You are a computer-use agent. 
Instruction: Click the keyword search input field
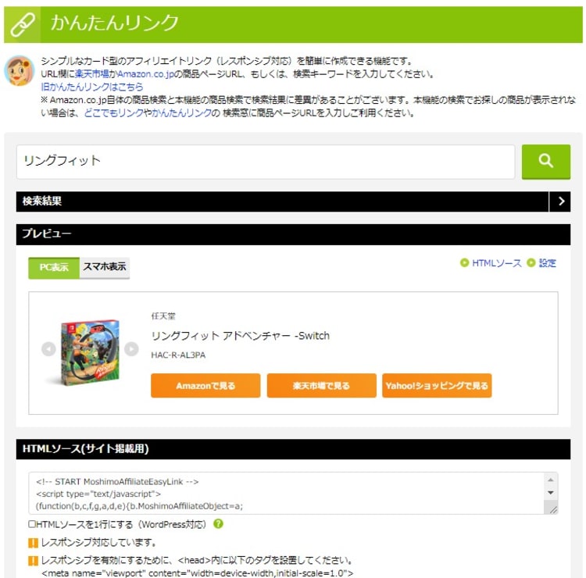pos(266,162)
